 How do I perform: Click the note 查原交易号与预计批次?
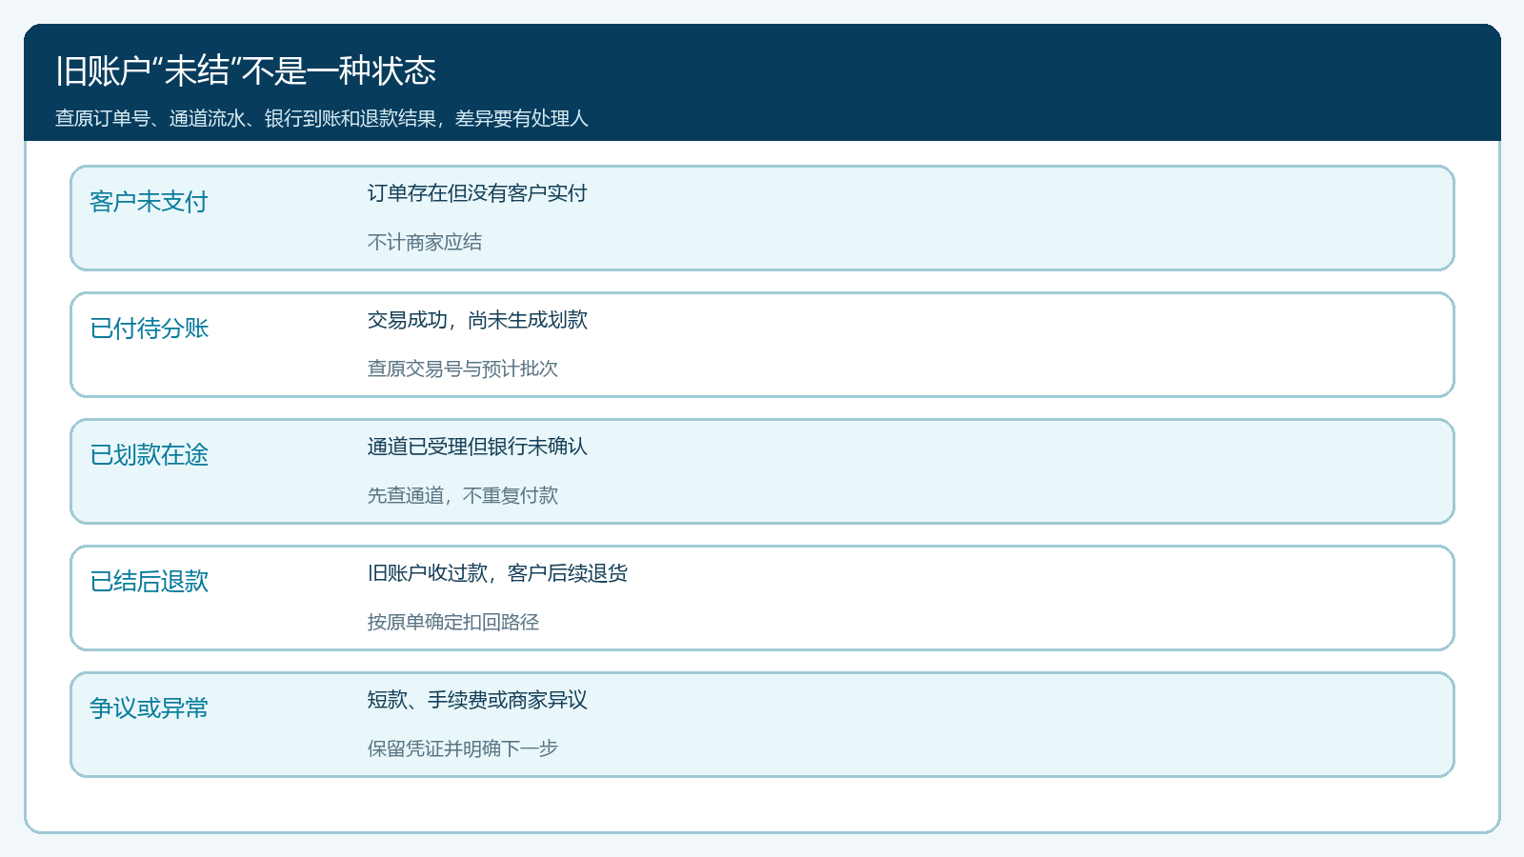(x=463, y=369)
